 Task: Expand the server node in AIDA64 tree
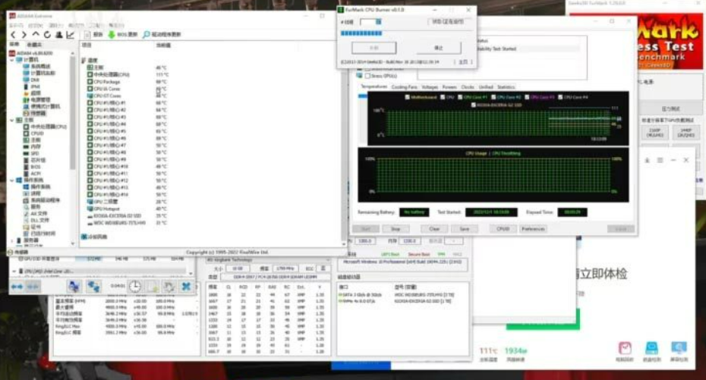12,240
